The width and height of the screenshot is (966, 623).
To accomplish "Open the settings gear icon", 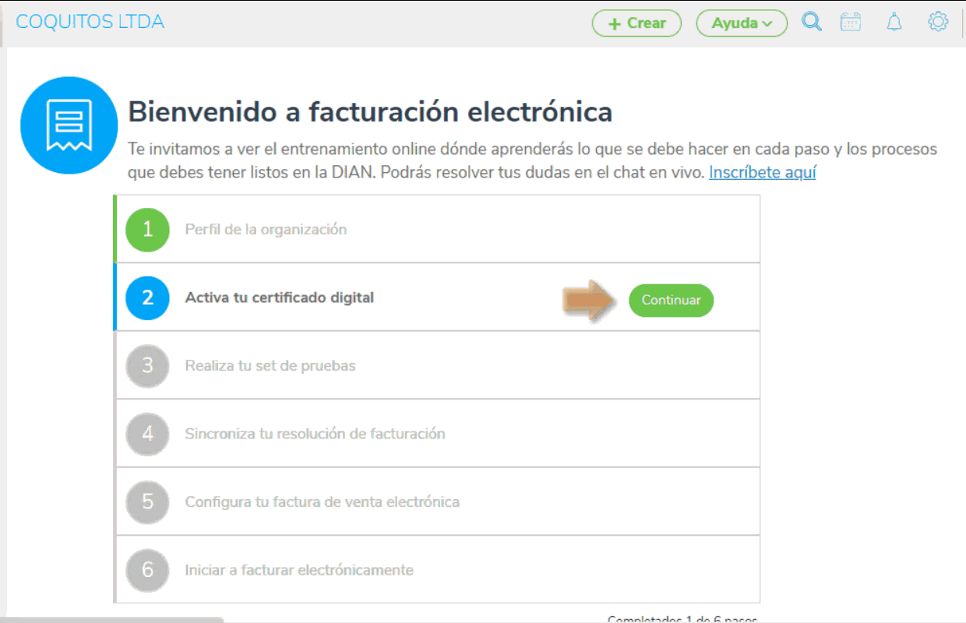I will pos(938,22).
